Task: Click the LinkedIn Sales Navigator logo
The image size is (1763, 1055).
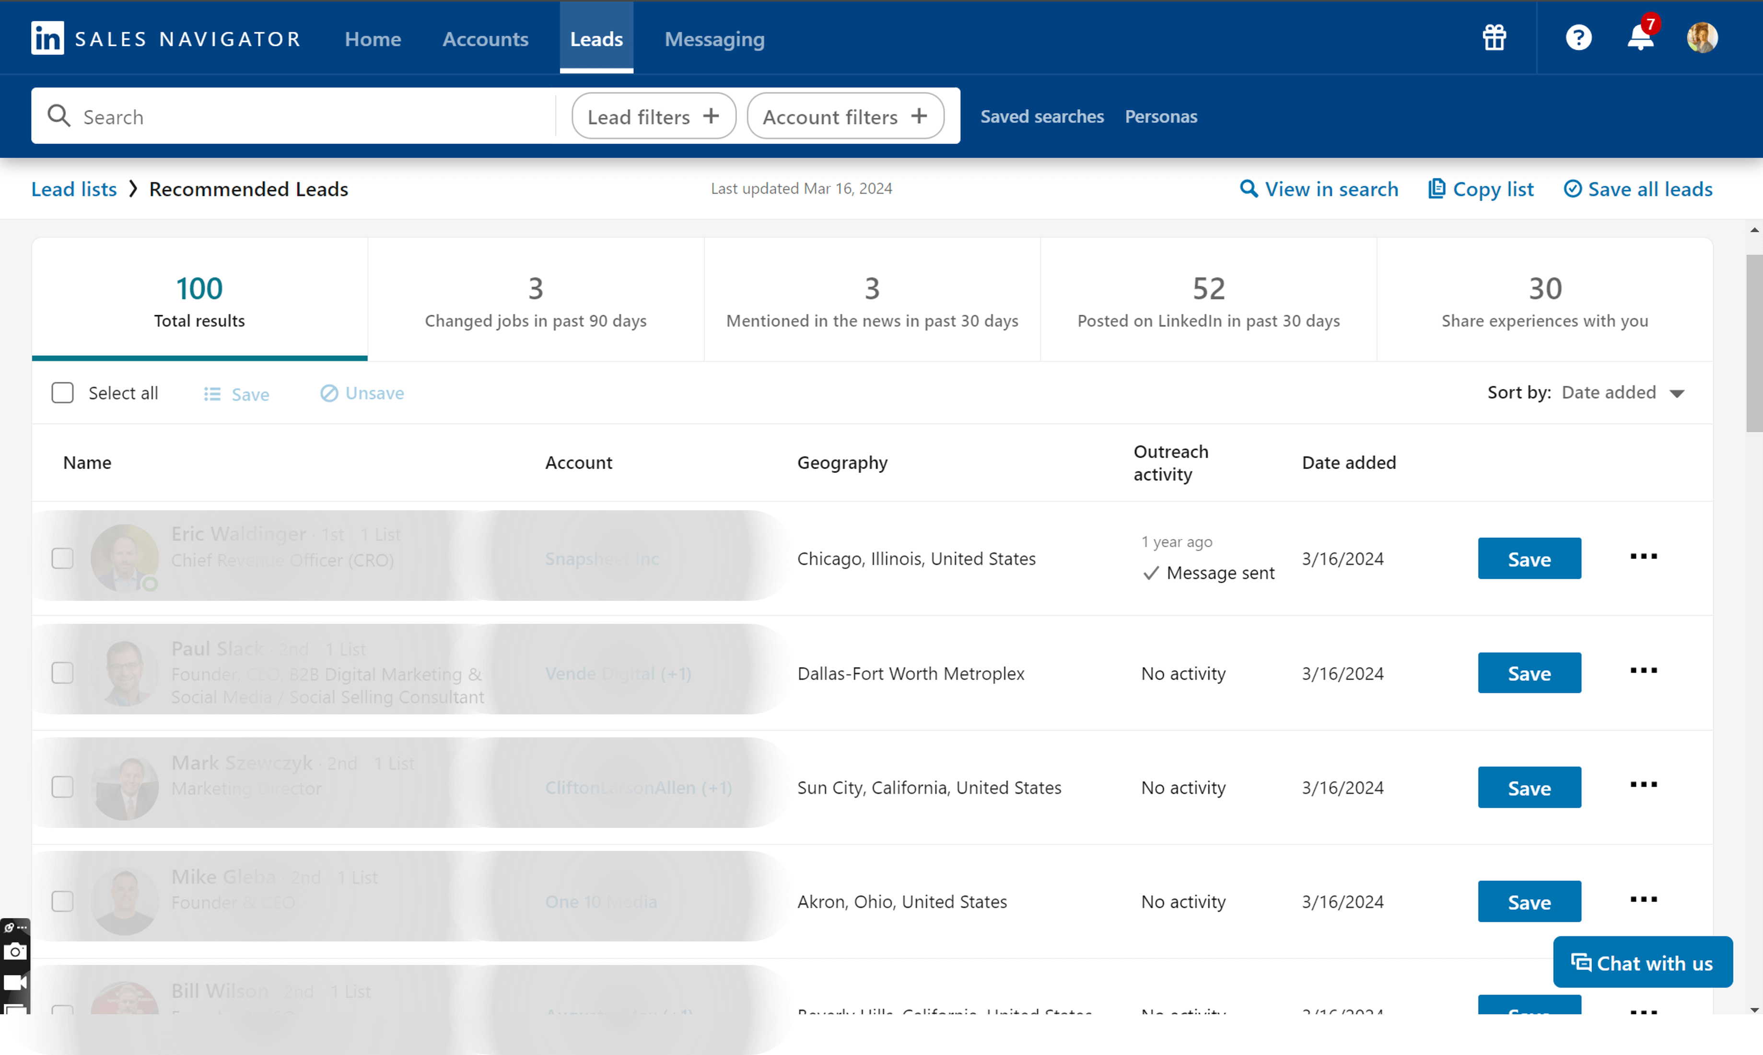Action: click(x=166, y=38)
